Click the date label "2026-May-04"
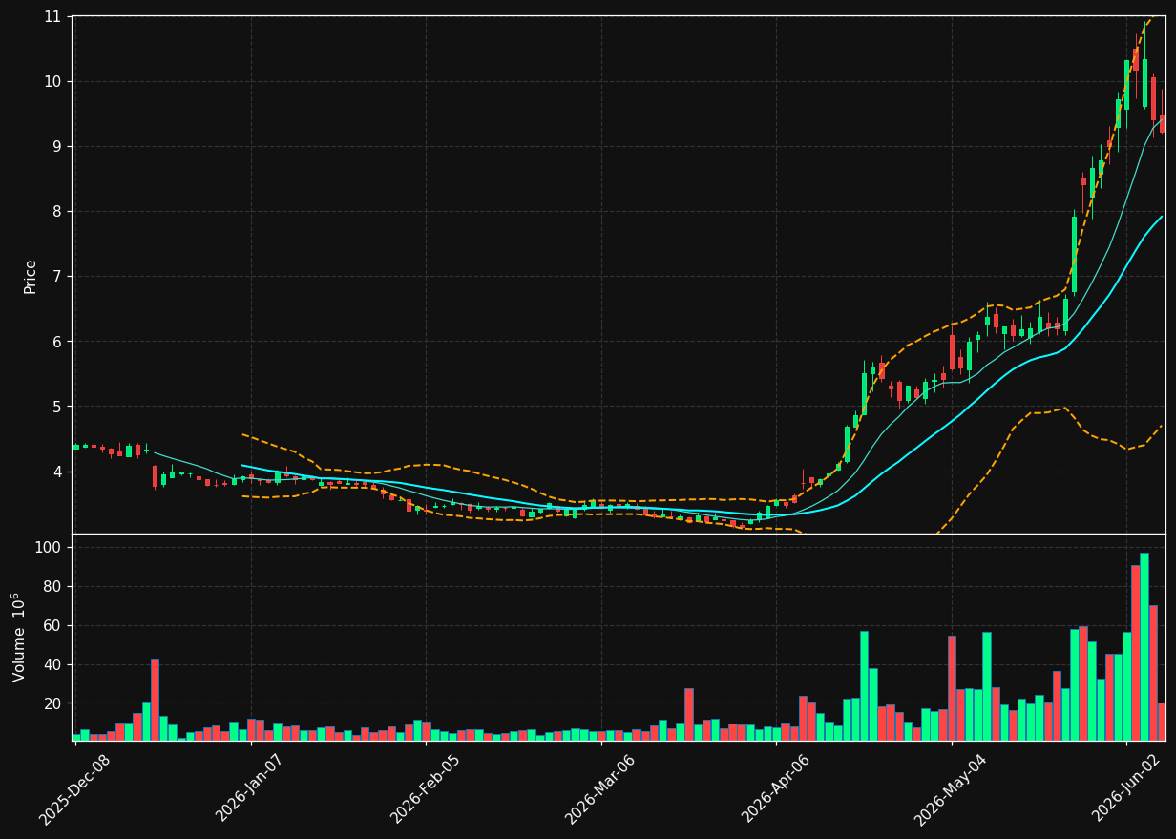 pyautogui.click(x=952, y=788)
